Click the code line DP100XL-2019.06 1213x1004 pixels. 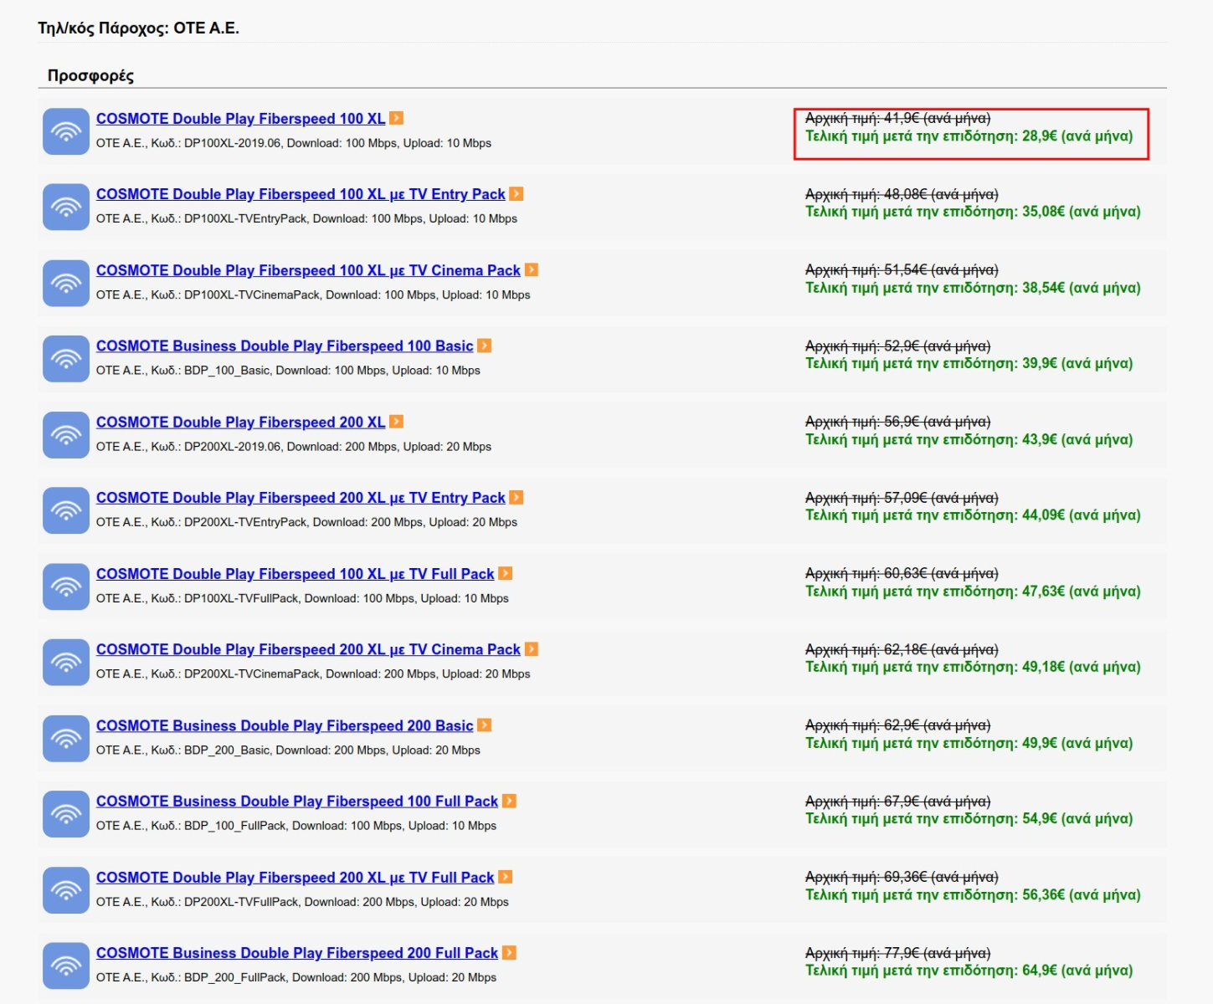[x=294, y=143]
